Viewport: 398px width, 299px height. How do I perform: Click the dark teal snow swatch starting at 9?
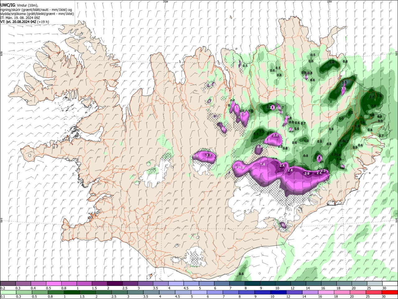(x=267, y=283)
